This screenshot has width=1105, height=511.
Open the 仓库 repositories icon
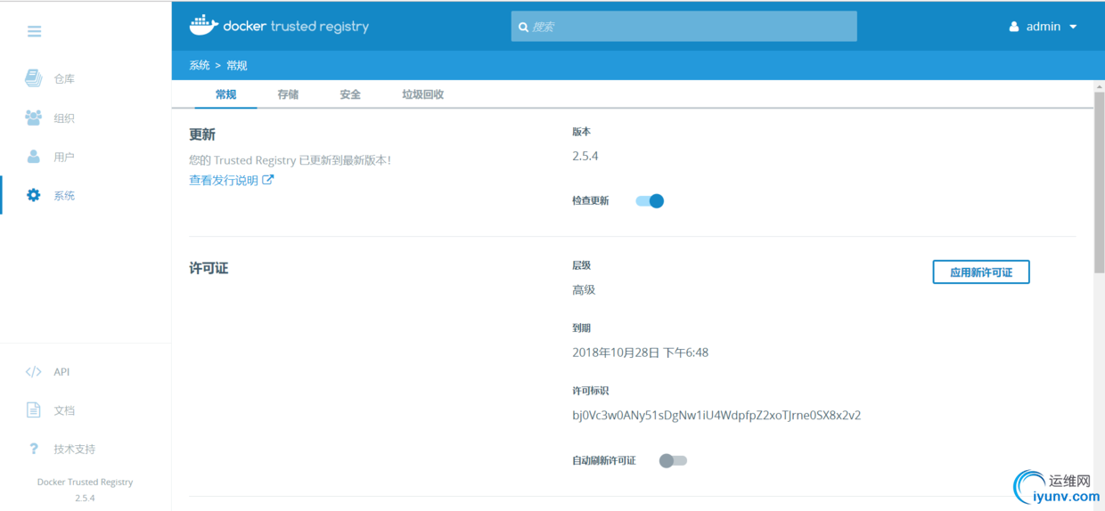(x=33, y=78)
